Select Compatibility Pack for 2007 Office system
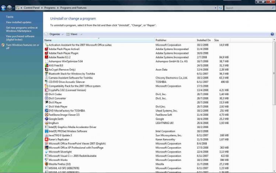Image resolution: width=276 pixels, height=173 pixels. pos(137,86)
